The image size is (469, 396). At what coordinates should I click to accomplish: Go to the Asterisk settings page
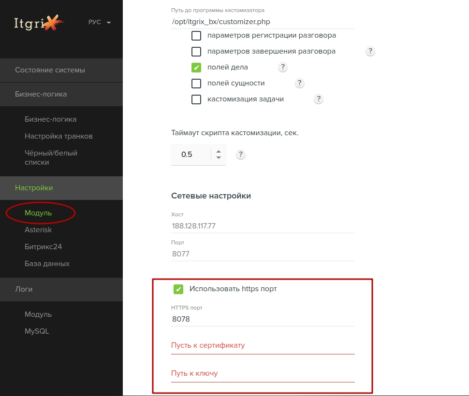click(x=38, y=230)
